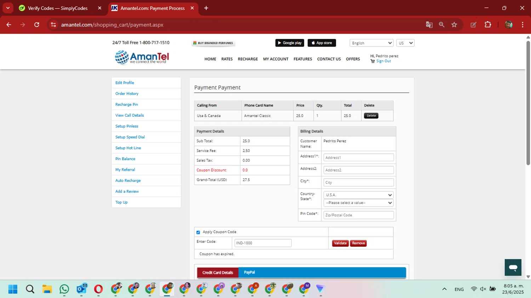Open the My Referral sidebar link

click(x=125, y=170)
